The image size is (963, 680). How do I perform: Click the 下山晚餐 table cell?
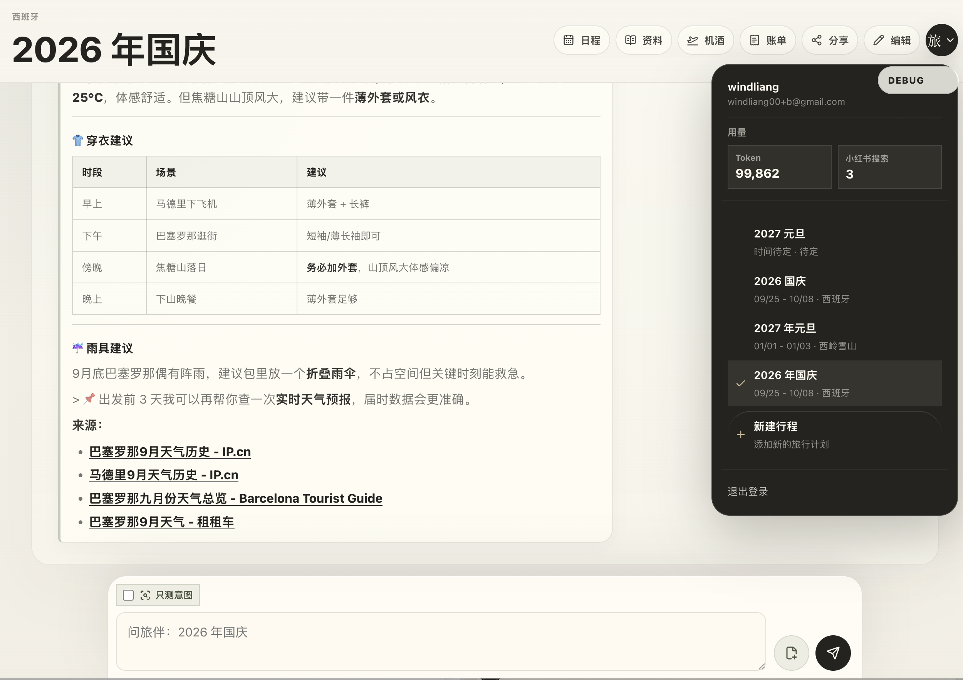point(221,299)
